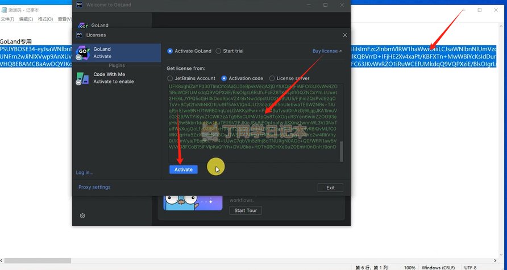Click the Notepad horizontal scrollbar thumb
Viewport: 507px width, 270px height.
[38, 260]
